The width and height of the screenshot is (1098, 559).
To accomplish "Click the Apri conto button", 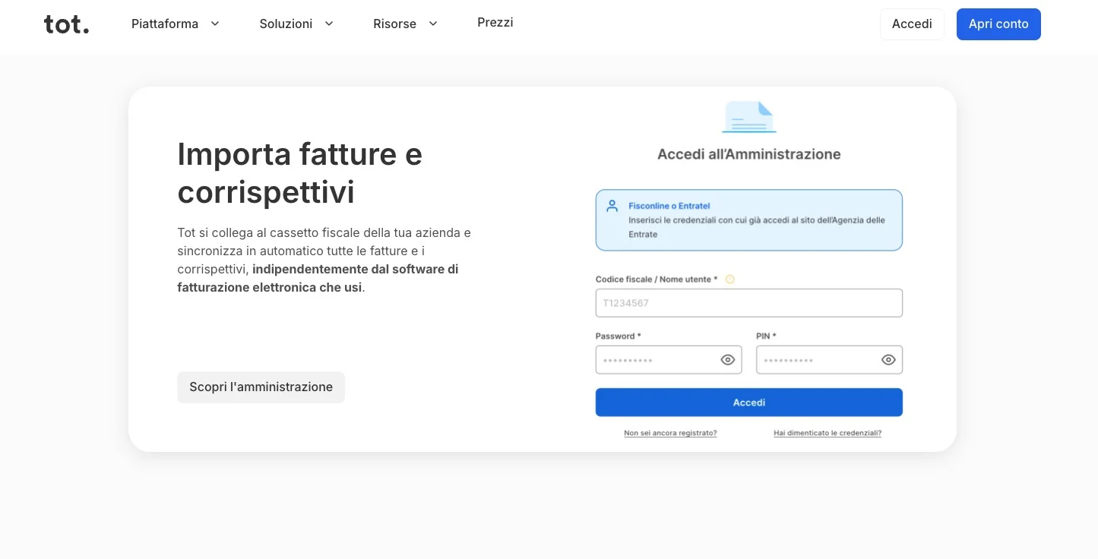I will pyautogui.click(x=998, y=24).
